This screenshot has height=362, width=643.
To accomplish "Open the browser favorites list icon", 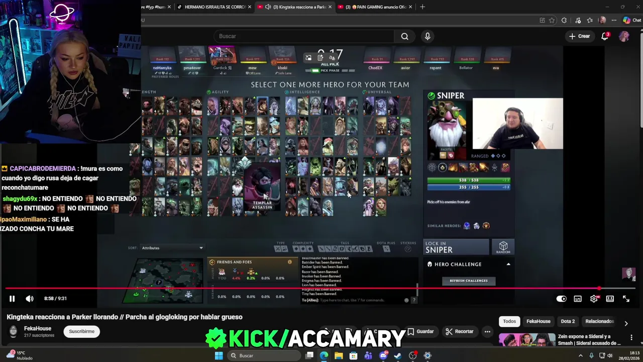I will point(590,21).
